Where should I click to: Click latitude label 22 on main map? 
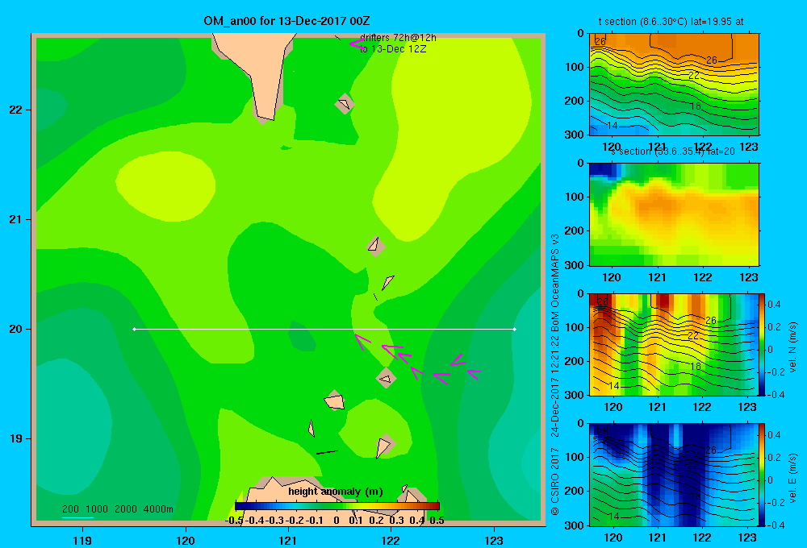(x=16, y=110)
